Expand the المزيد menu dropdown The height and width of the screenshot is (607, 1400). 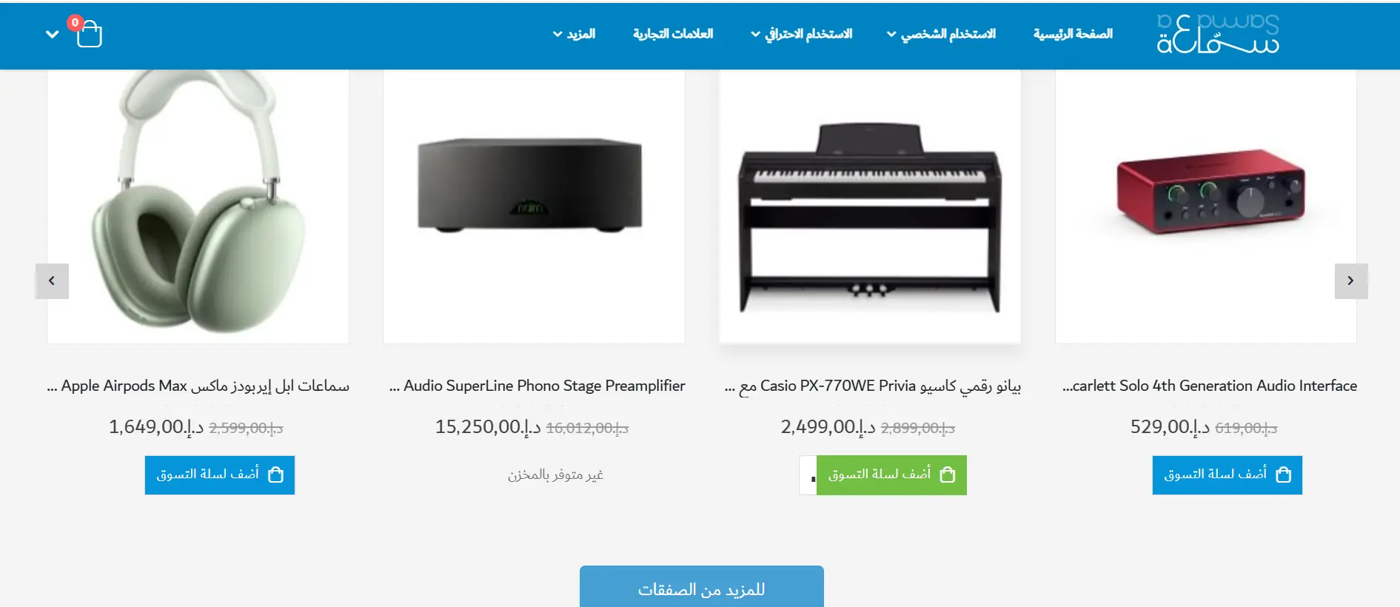(574, 34)
